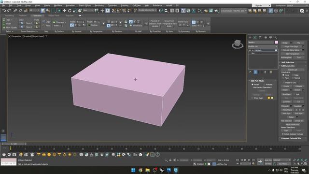Viewport: 309px width, 174px height.
Task: Activate the Select and Link tool
Action: (x=15, y=11)
